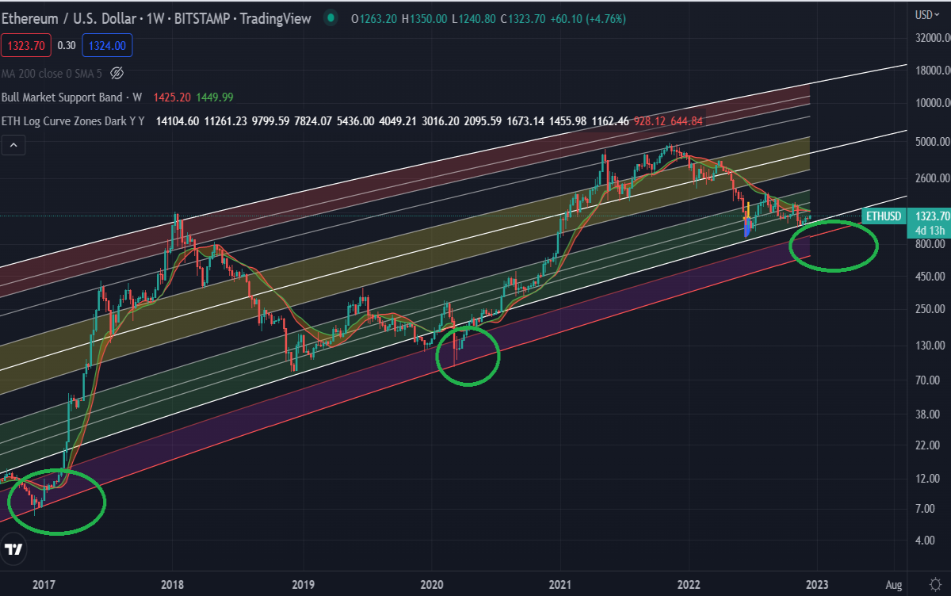The height and width of the screenshot is (596, 951).
Task: Click the TradingView logo in the chart corner
Action: (13, 548)
